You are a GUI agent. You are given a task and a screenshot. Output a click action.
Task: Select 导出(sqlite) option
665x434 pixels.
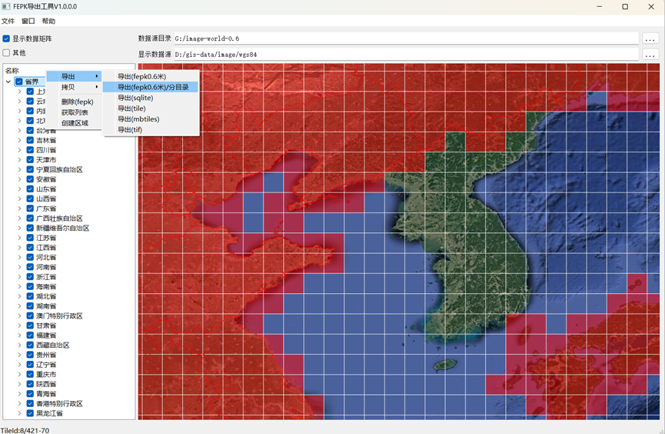point(151,98)
